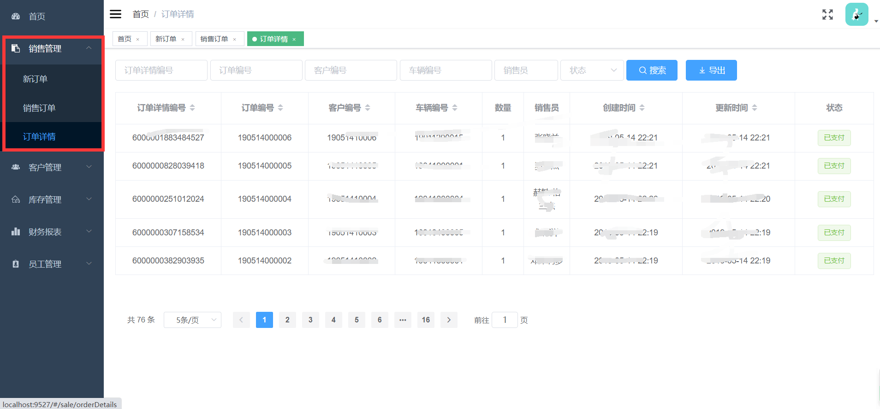Sort by 订单详情编号 column arrows
The image size is (880, 409).
192,108
